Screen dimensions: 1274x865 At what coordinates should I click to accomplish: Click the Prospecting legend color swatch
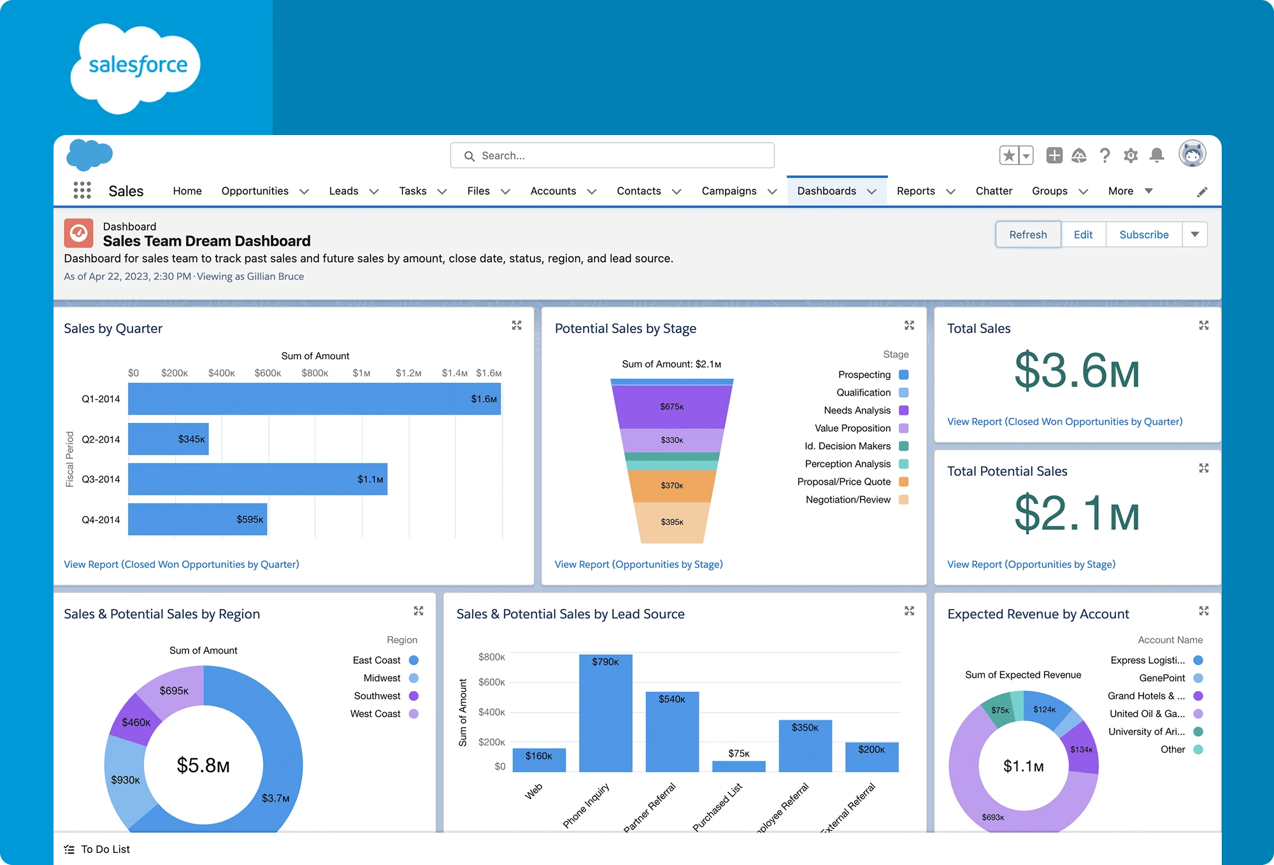[903, 375]
